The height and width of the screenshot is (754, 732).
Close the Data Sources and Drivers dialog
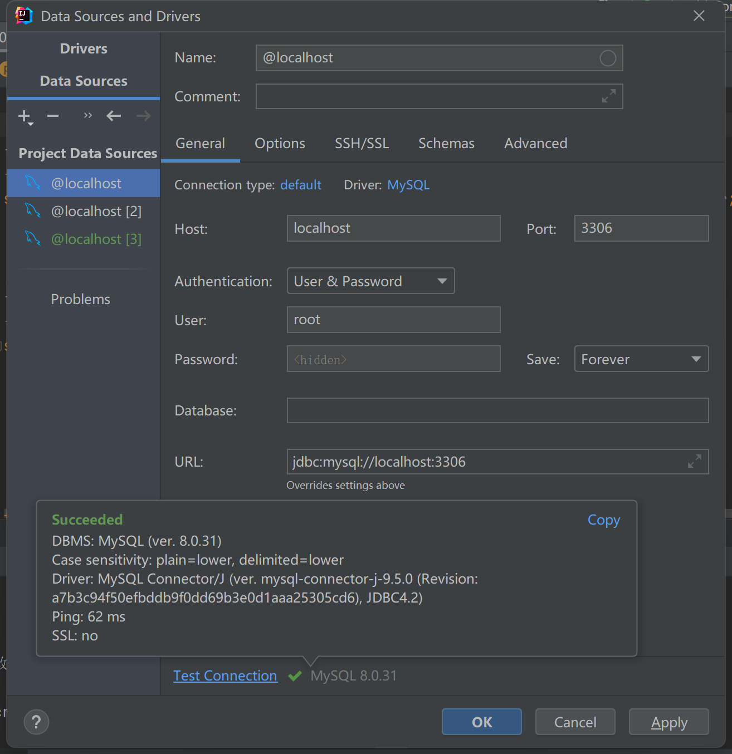pyautogui.click(x=699, y=16)
